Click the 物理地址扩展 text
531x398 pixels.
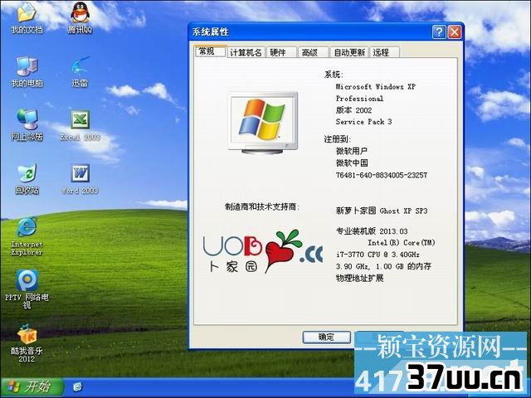pos(359,279)
